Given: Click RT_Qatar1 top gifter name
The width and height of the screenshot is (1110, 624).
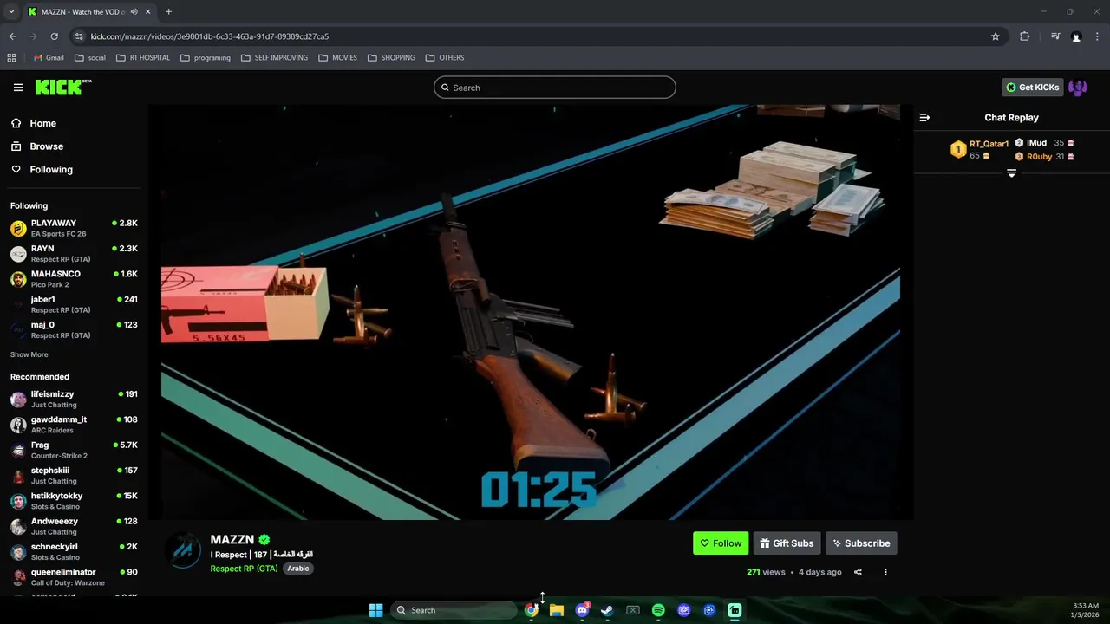Looking at the screenshot, I should [x=989, y=144].
